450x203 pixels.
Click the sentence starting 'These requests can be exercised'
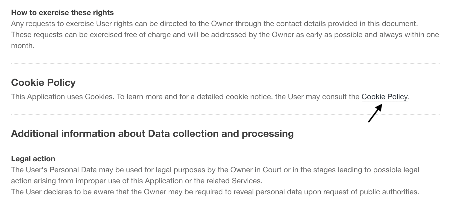pyautogui.click(x=225, y=35)
